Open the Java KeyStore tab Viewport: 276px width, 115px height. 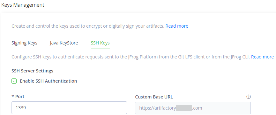64,43
